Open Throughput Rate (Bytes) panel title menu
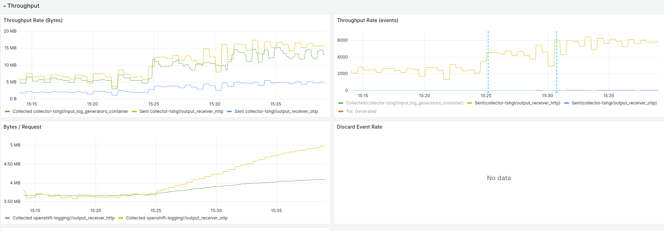Screen dimensions: 664x231 point(33,20)
